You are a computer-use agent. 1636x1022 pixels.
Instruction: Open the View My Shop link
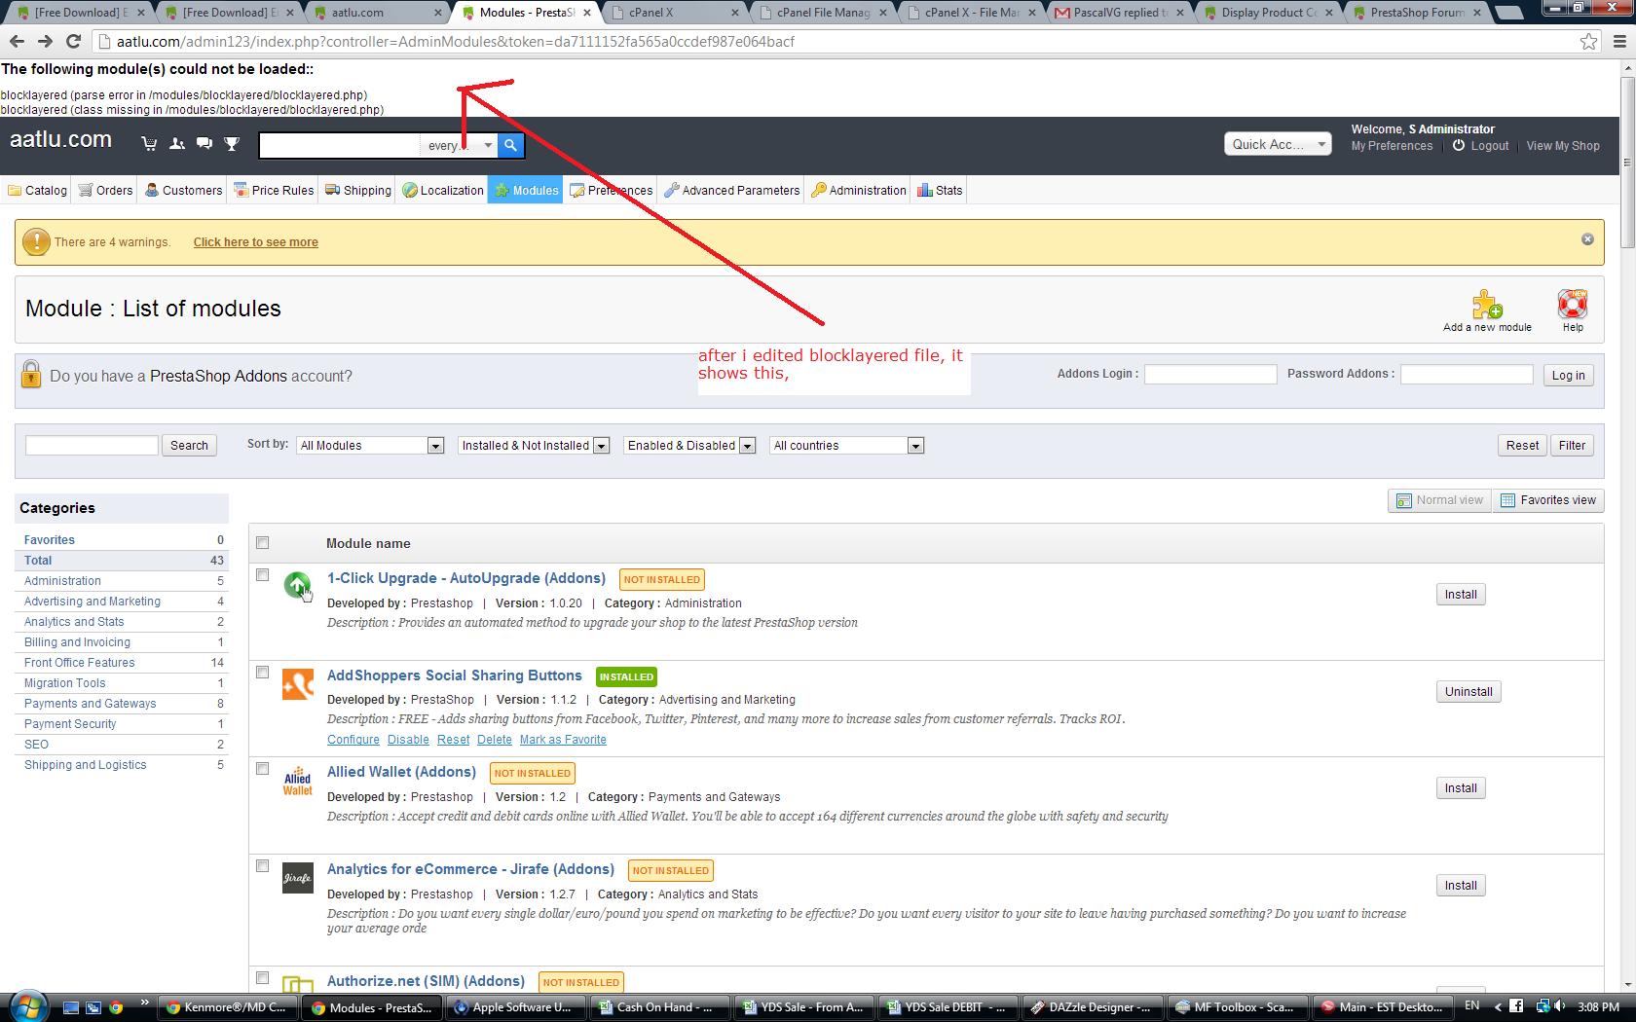[x=1563, y=146]
